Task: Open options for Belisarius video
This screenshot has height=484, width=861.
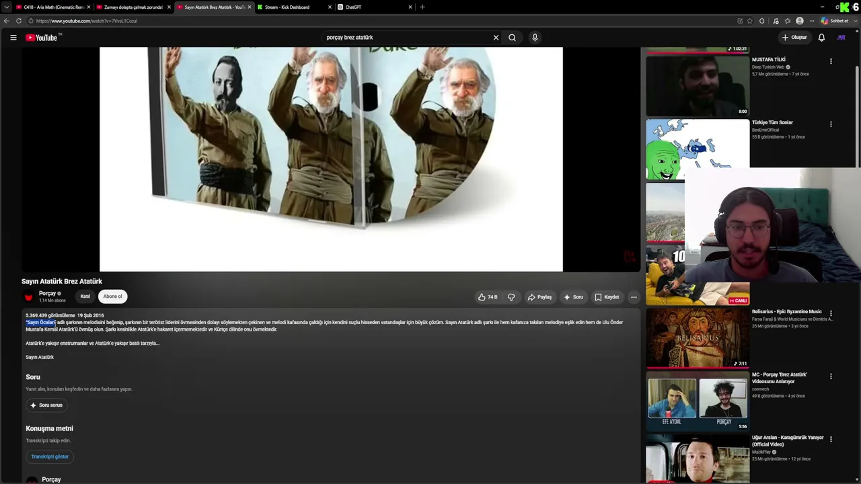Action: click(x=831, y=313)
